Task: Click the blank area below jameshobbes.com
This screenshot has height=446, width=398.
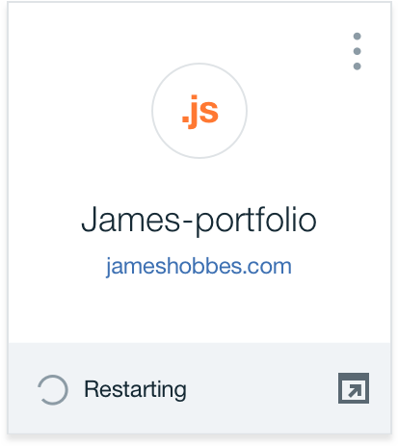Action: pyautogui.click(x=199, y=310)
